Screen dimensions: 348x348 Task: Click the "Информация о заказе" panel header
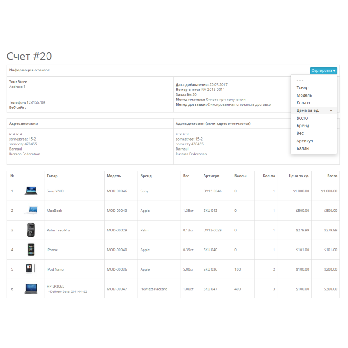(x=29, y=70)
